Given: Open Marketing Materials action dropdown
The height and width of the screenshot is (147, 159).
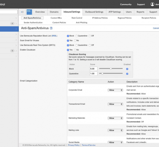Looking at the screenshot, I should [115, 118].
